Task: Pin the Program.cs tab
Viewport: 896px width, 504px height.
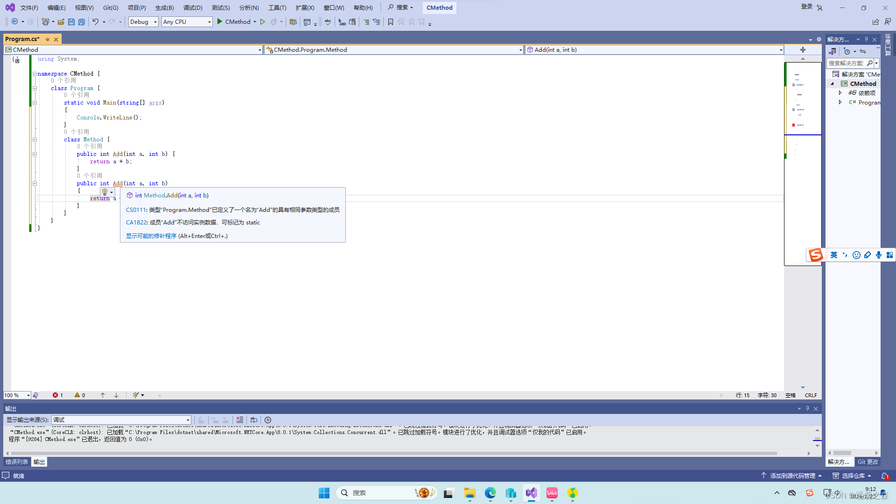Action: pos(48,40)
